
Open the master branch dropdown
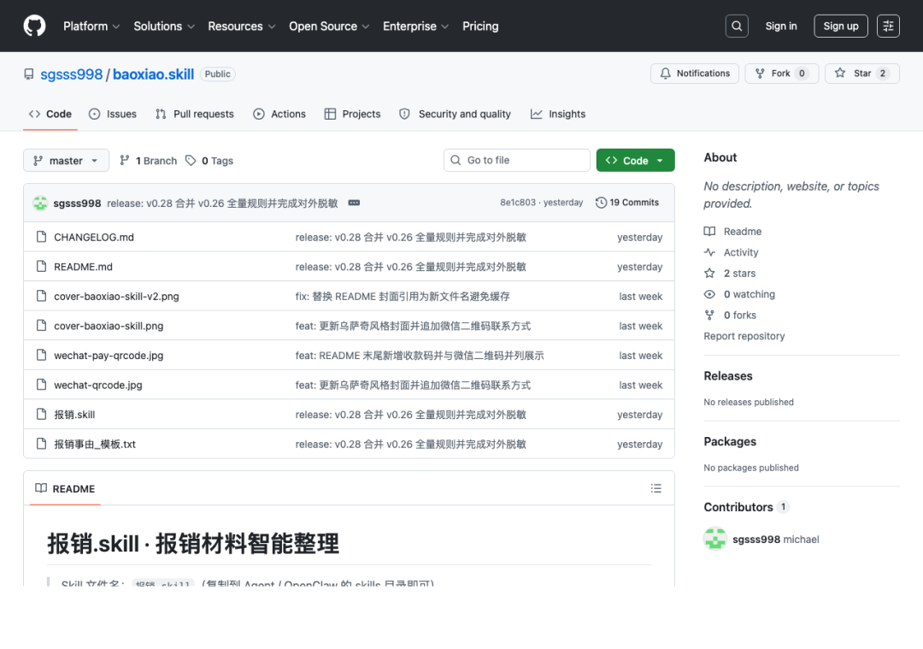tap(66, 160)
